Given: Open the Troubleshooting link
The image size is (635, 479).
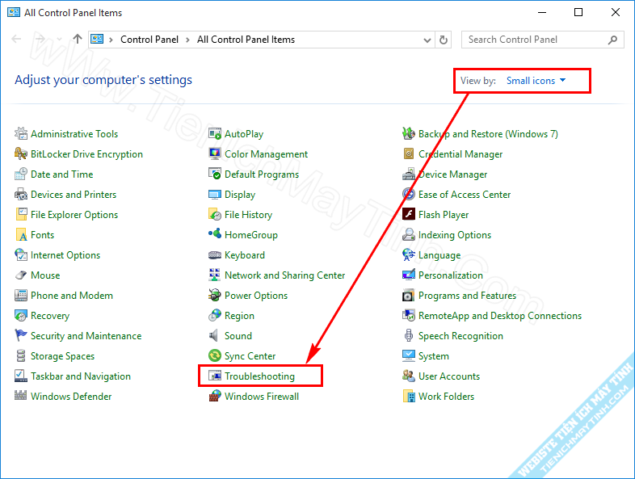Looking at the screenshot, I should coord(259,376).
